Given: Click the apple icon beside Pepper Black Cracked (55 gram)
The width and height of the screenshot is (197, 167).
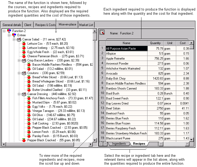Looking at the screenshot, I should pos(24,140).
